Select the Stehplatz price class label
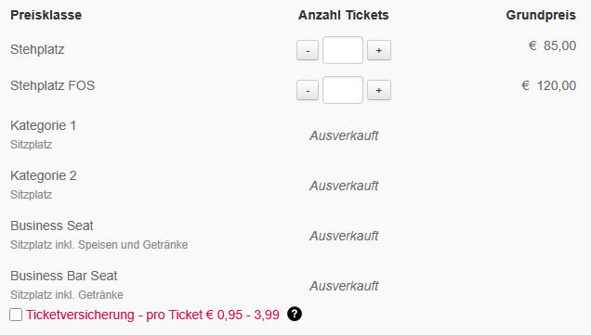 coord(37,50)
